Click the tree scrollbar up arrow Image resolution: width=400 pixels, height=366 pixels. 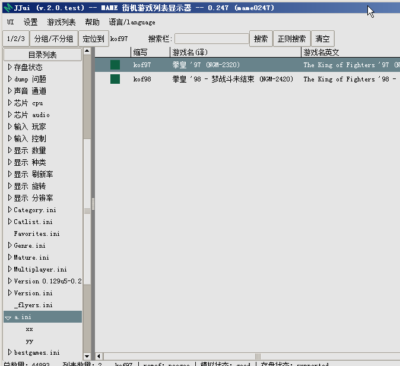coord(87,51)
